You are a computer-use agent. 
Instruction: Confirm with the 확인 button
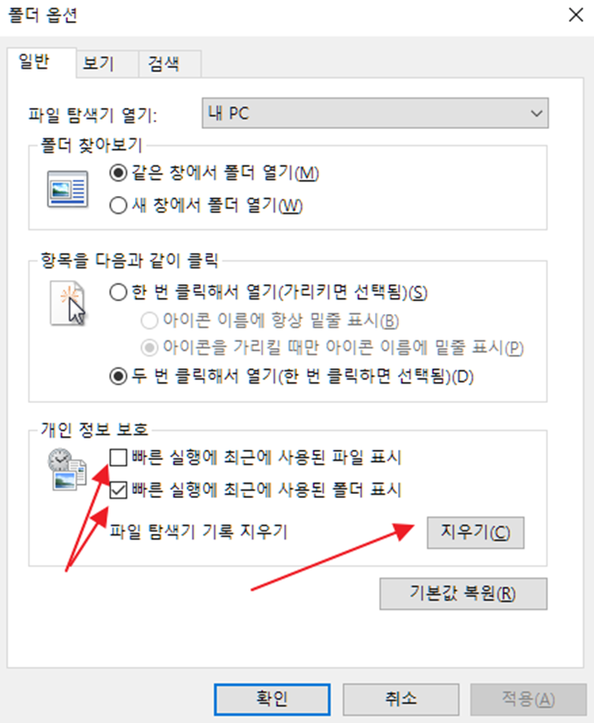coord(272,699)
